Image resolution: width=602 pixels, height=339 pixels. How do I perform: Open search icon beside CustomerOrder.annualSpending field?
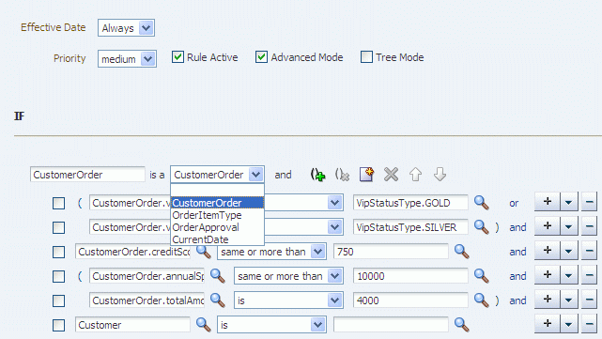[218, 276]
